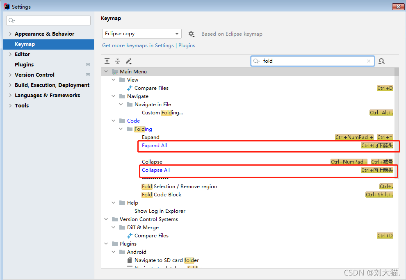Image resolution: width=406 pixels, height=280 pixels.
Task: Click the Compare Files icon under View
Action: pos(130,88)
